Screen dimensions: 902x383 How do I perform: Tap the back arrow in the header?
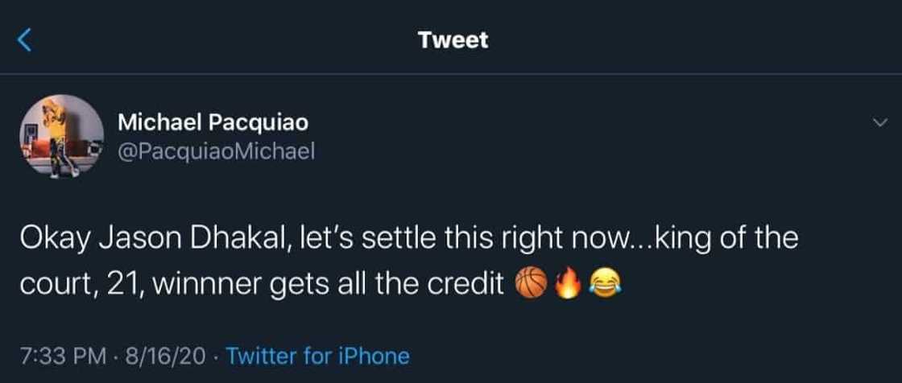point(25,39)
